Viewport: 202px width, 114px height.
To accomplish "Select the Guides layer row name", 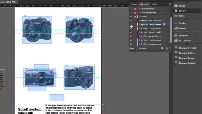I will point(144,16).
